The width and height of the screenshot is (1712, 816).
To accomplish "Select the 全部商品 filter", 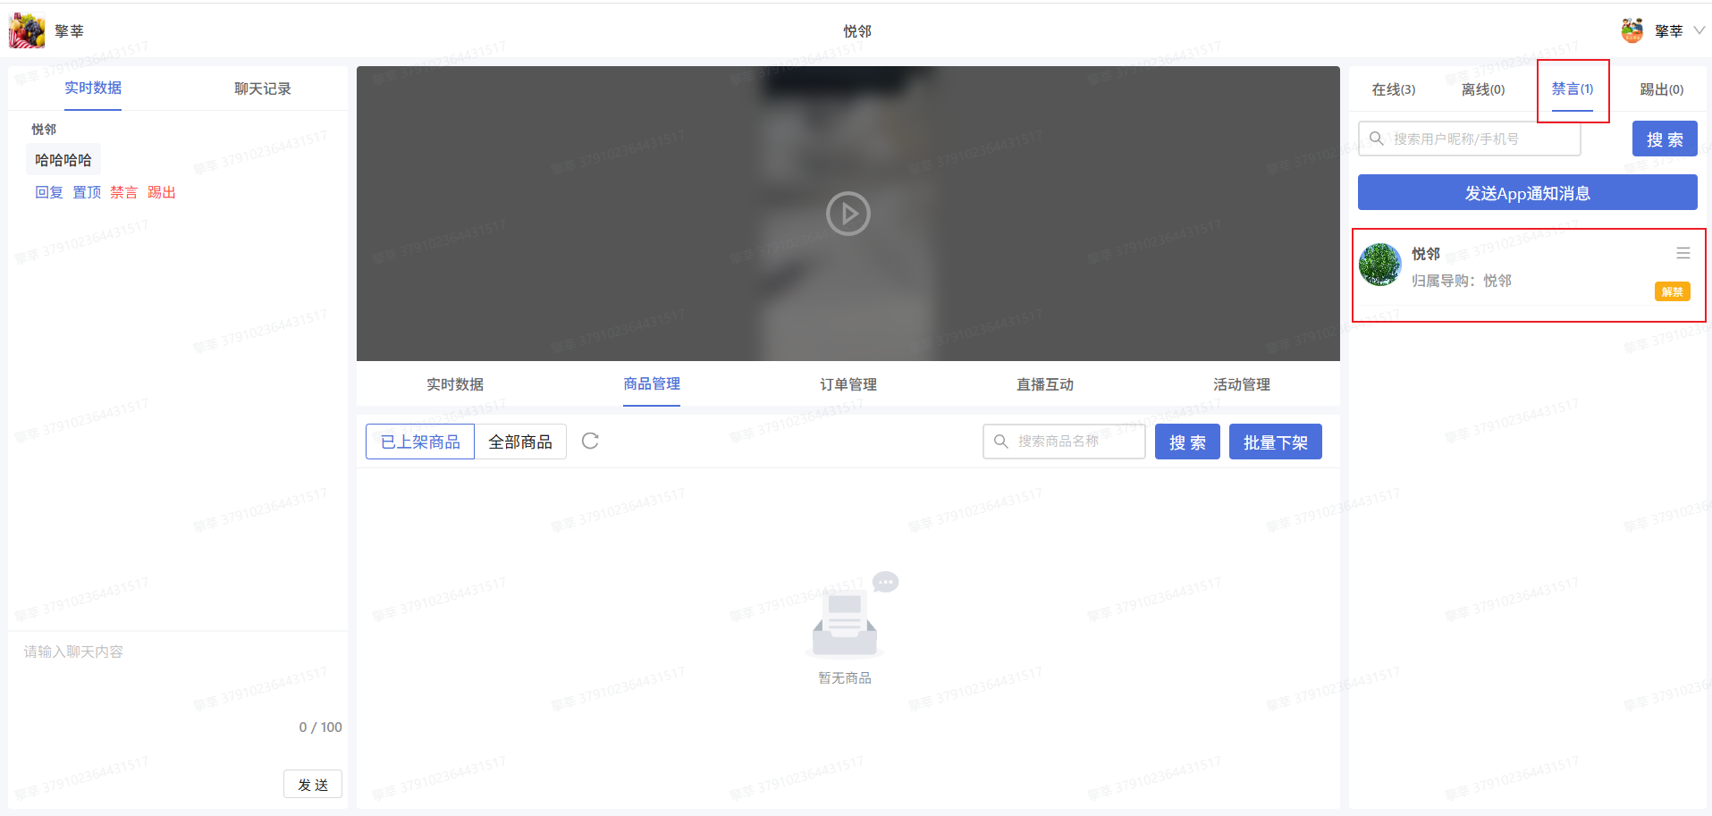I will tap(520, 442).
